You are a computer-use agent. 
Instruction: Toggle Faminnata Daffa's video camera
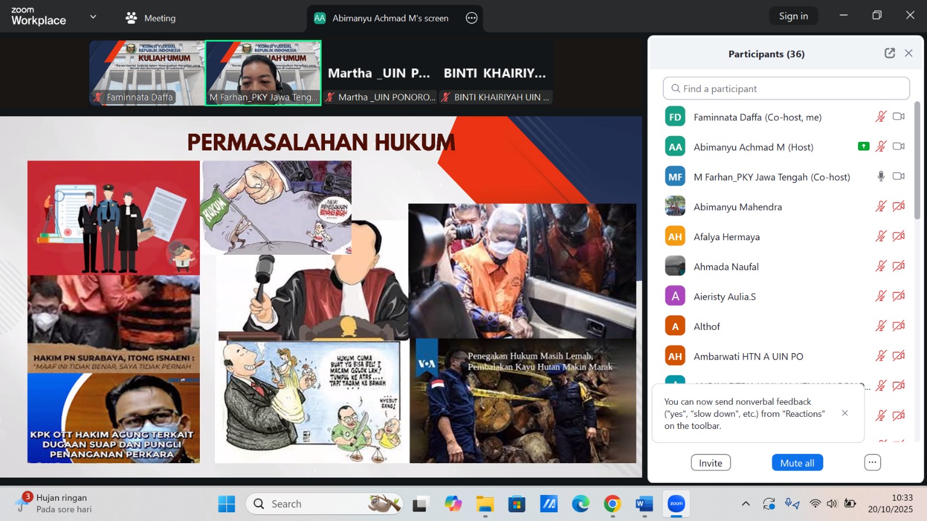899,117
